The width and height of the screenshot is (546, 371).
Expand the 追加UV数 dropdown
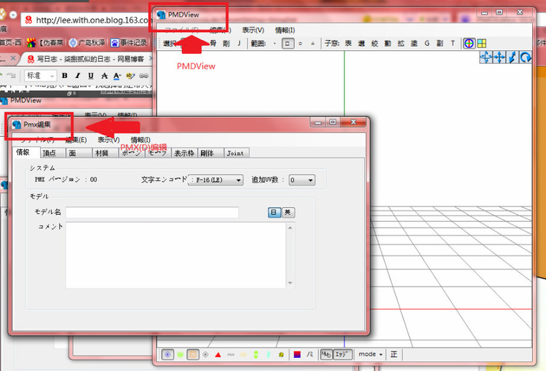click(302, 180)
